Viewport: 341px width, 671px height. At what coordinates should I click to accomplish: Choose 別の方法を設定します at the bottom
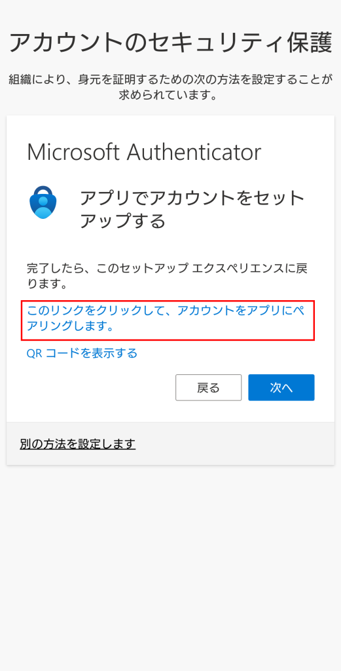click(78, 444)
